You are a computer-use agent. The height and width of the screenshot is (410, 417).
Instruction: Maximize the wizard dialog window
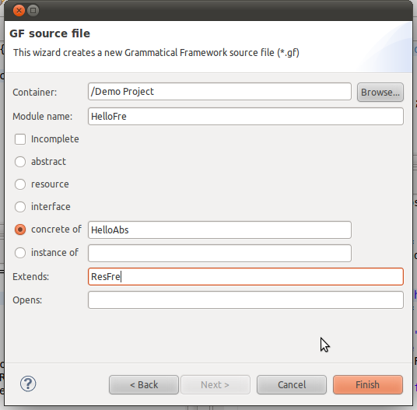[x=33, y=11]
